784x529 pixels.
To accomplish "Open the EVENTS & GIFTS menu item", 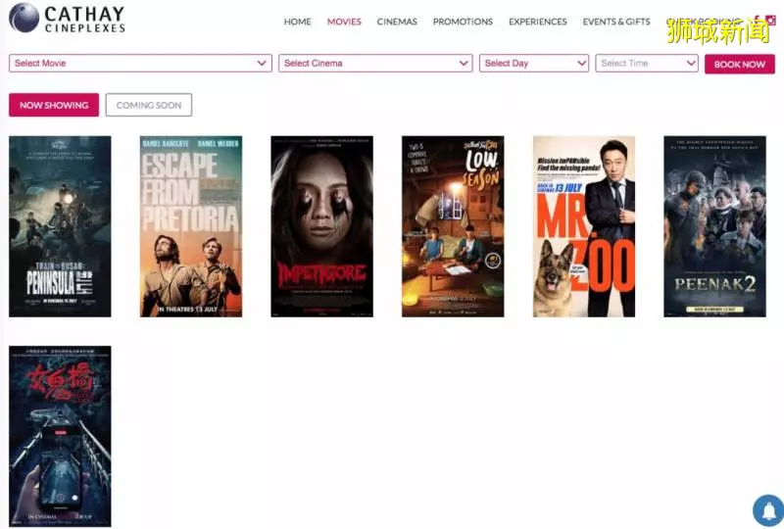I will pyautogui.click(x=616, y=22).
